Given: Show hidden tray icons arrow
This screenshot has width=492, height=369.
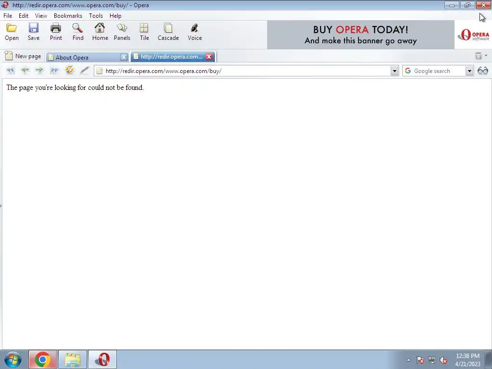Looking at the screenshot, I should tap(408, 360).
